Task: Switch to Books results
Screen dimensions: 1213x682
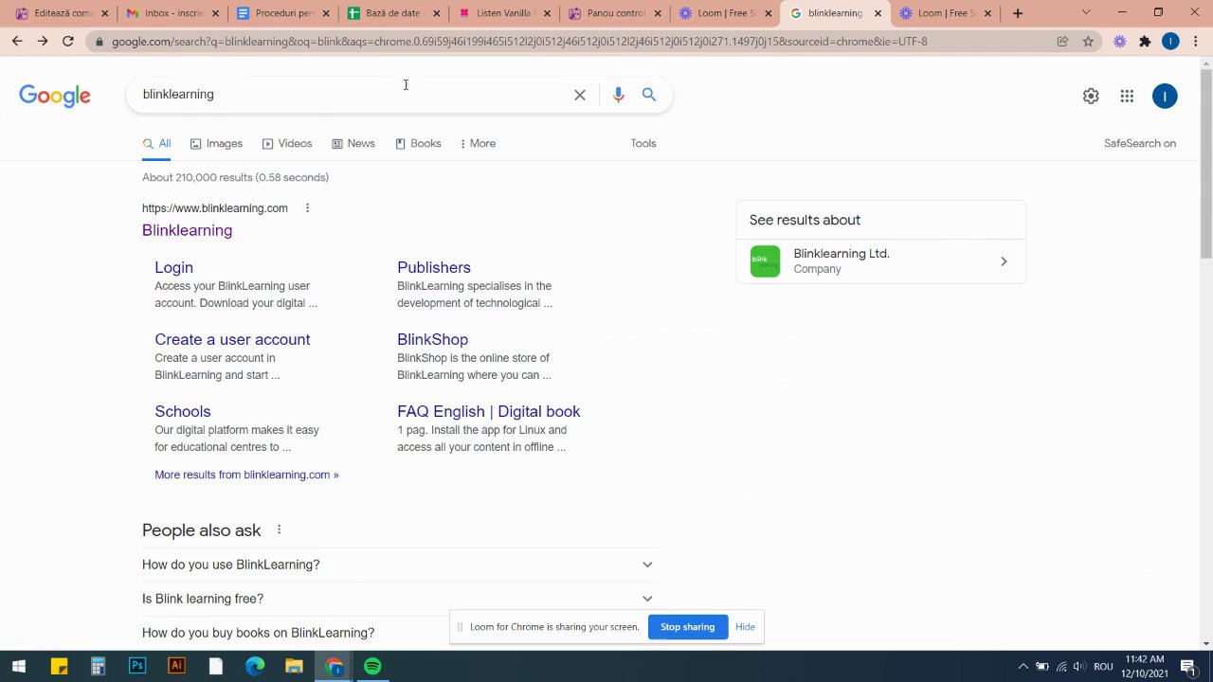Action: (x=418, y=144)
